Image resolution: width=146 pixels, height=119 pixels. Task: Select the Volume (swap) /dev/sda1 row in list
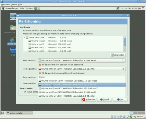(73, 41)
